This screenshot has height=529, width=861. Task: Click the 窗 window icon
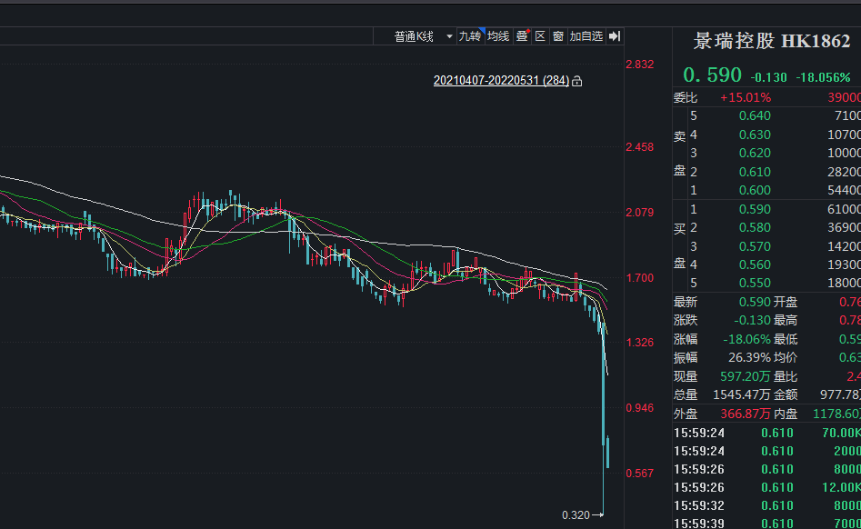click(558, 36)
